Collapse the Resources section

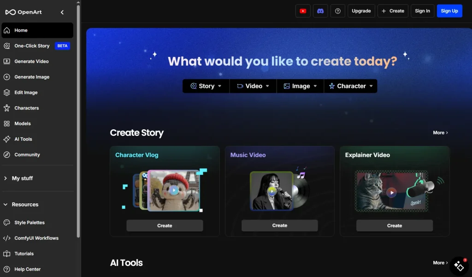click(25, 204)
